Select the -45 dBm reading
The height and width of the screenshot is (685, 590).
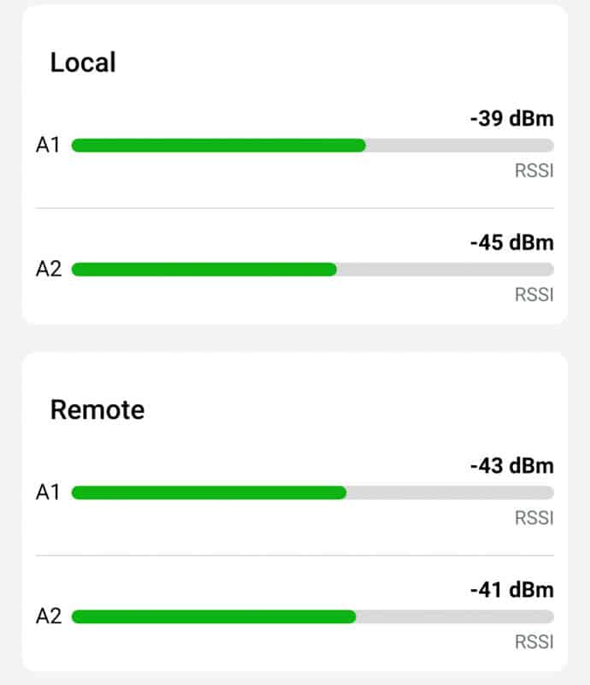coord(512,243)
